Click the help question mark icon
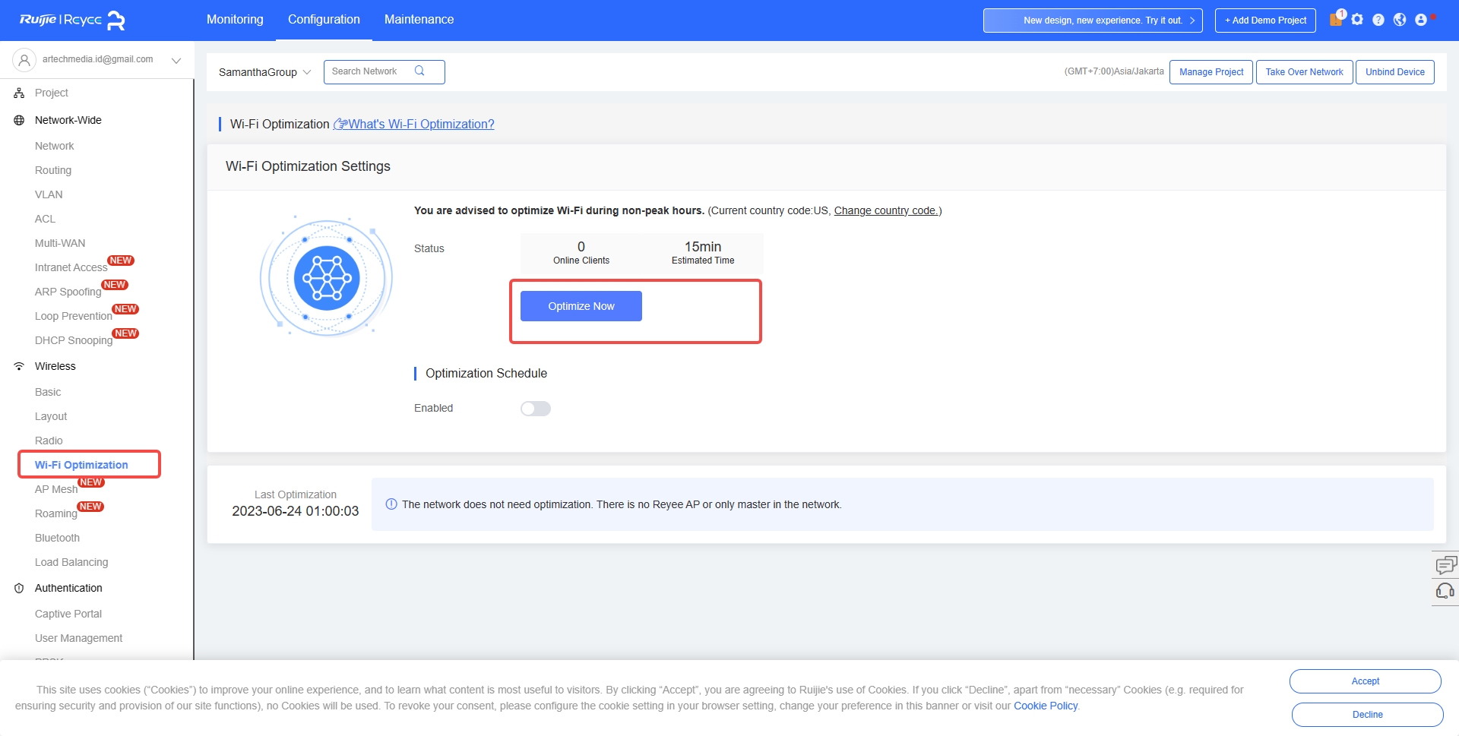1459x736 pixels. [1378, 20]
